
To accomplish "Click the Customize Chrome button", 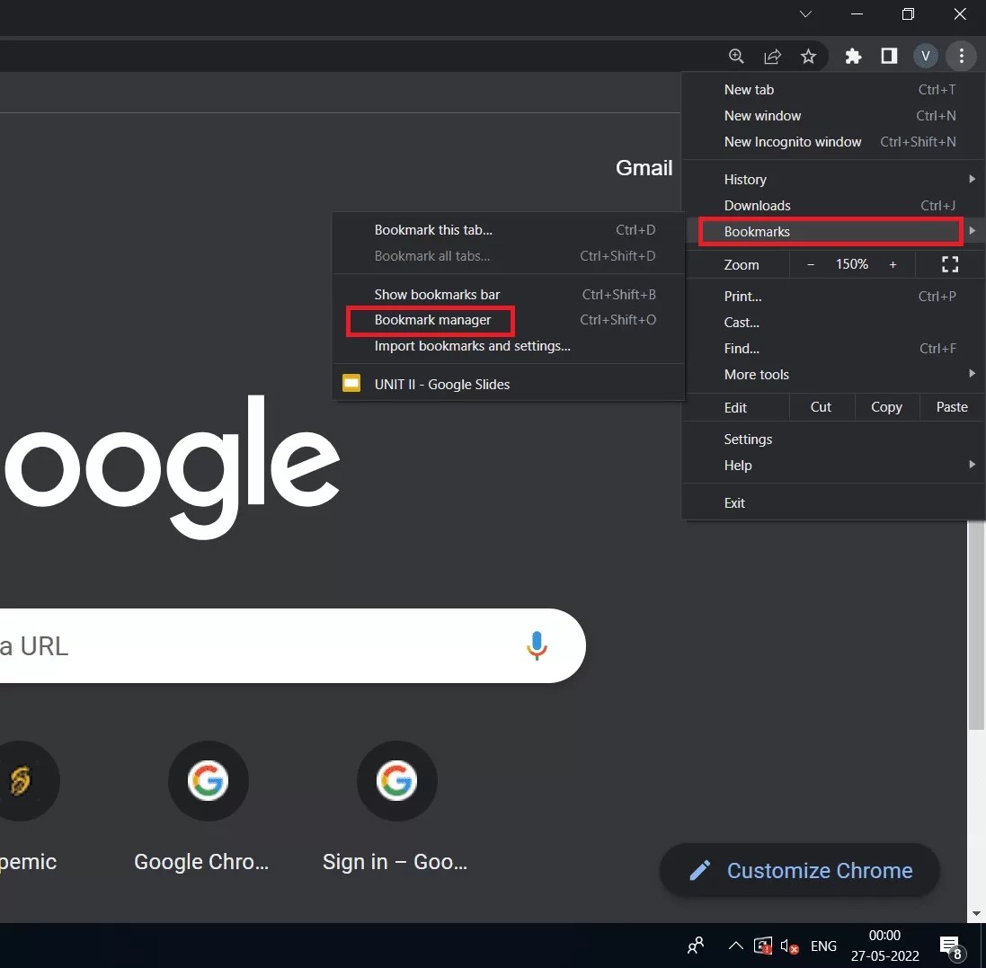I will 800,870.
